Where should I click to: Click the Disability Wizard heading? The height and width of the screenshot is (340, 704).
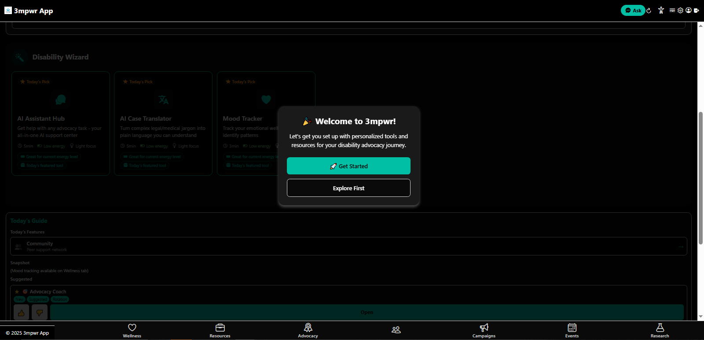(x=60, y=57)
